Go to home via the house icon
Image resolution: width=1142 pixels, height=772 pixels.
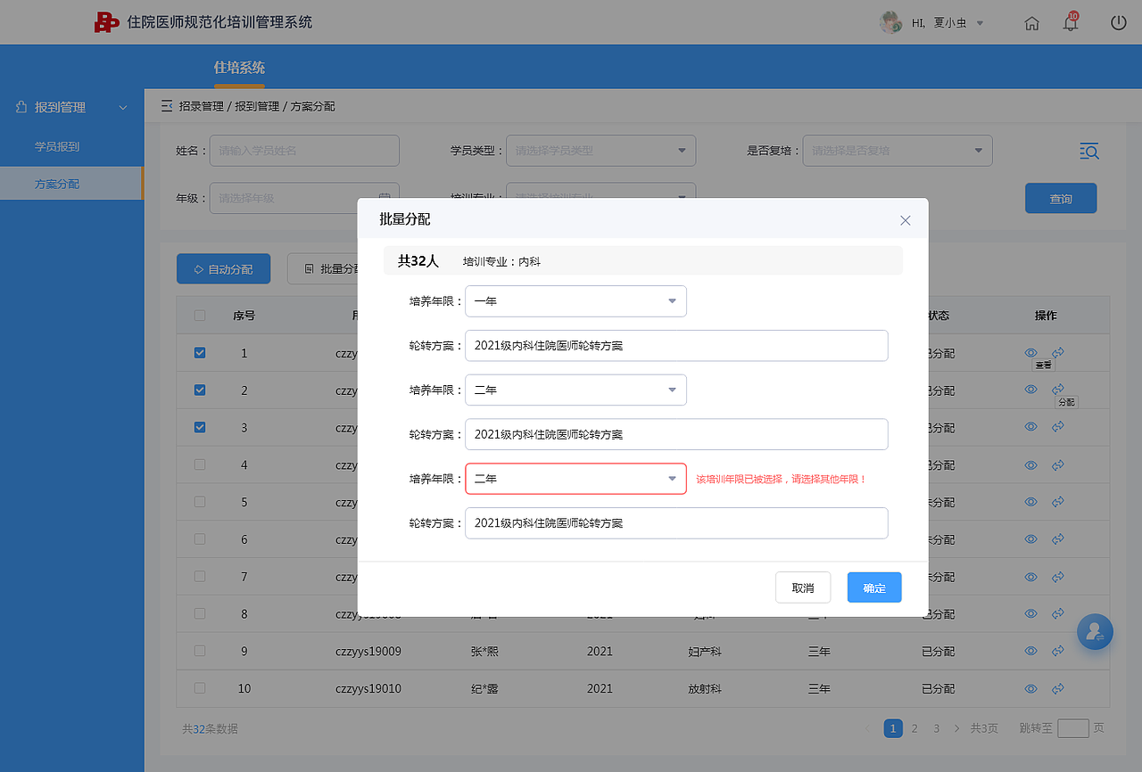point(1031,23)
